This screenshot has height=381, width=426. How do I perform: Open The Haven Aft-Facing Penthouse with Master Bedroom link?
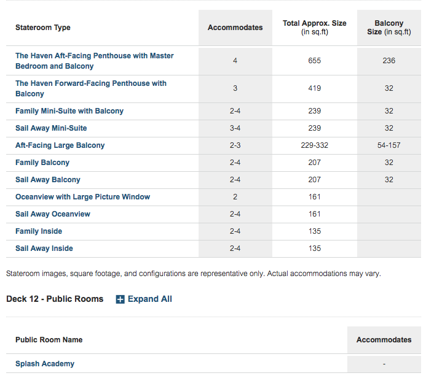coord(94,61)
